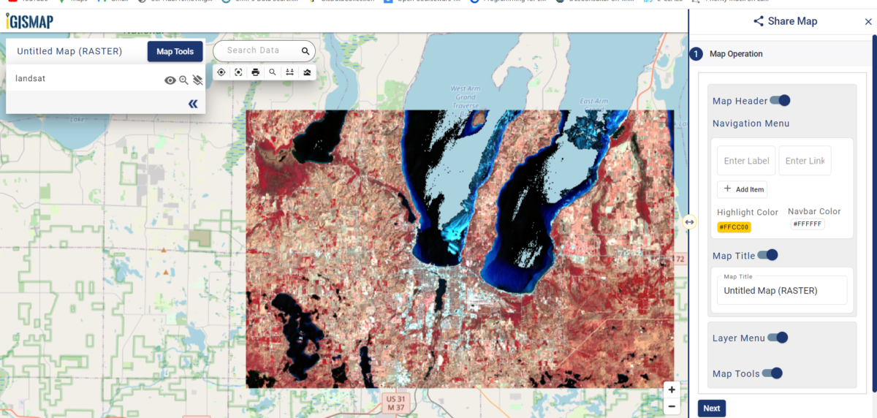Switch off the Map Tools toggle
The image size is (877, 418).
(772, 373)
